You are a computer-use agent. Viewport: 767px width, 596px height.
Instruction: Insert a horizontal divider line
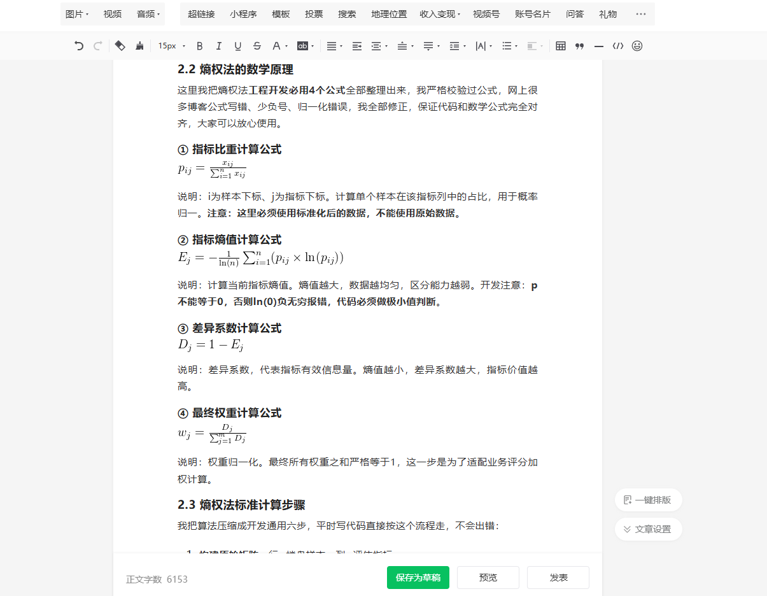click(599, 46)
